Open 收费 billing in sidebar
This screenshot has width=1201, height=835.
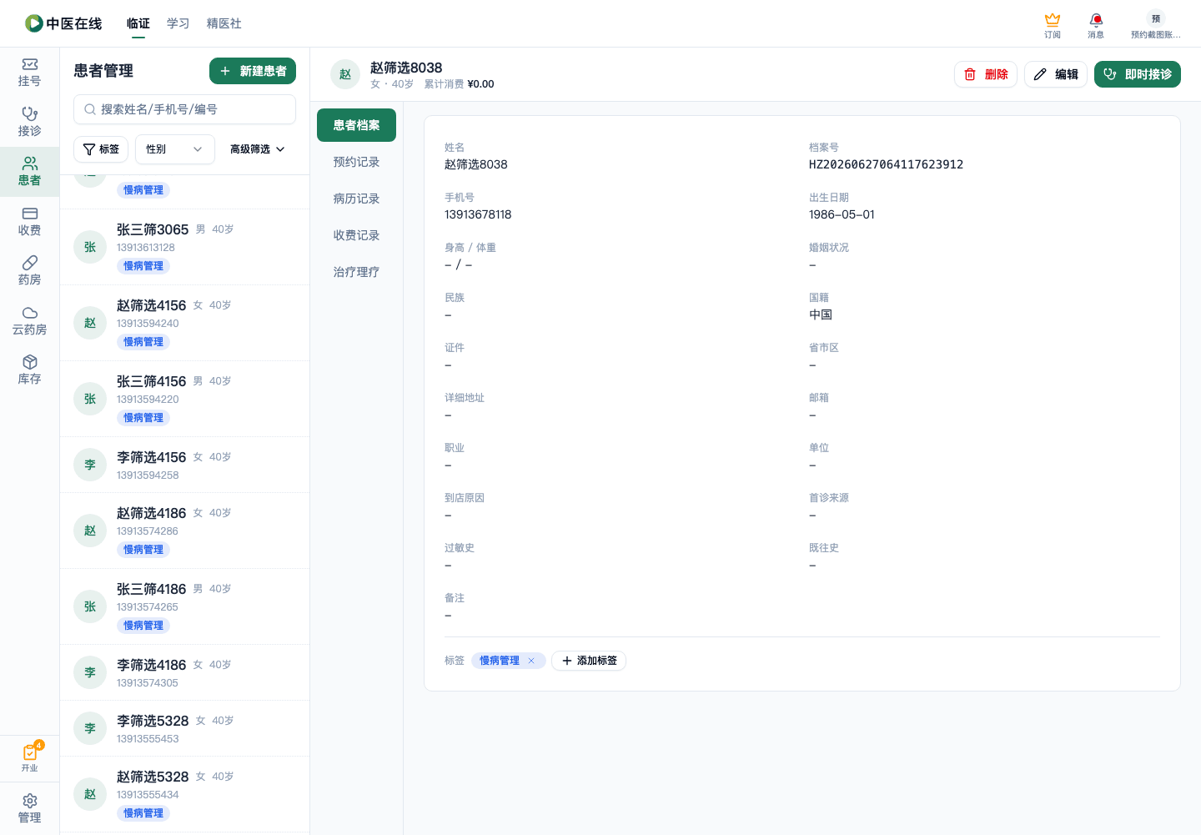(x=29, y=221)
